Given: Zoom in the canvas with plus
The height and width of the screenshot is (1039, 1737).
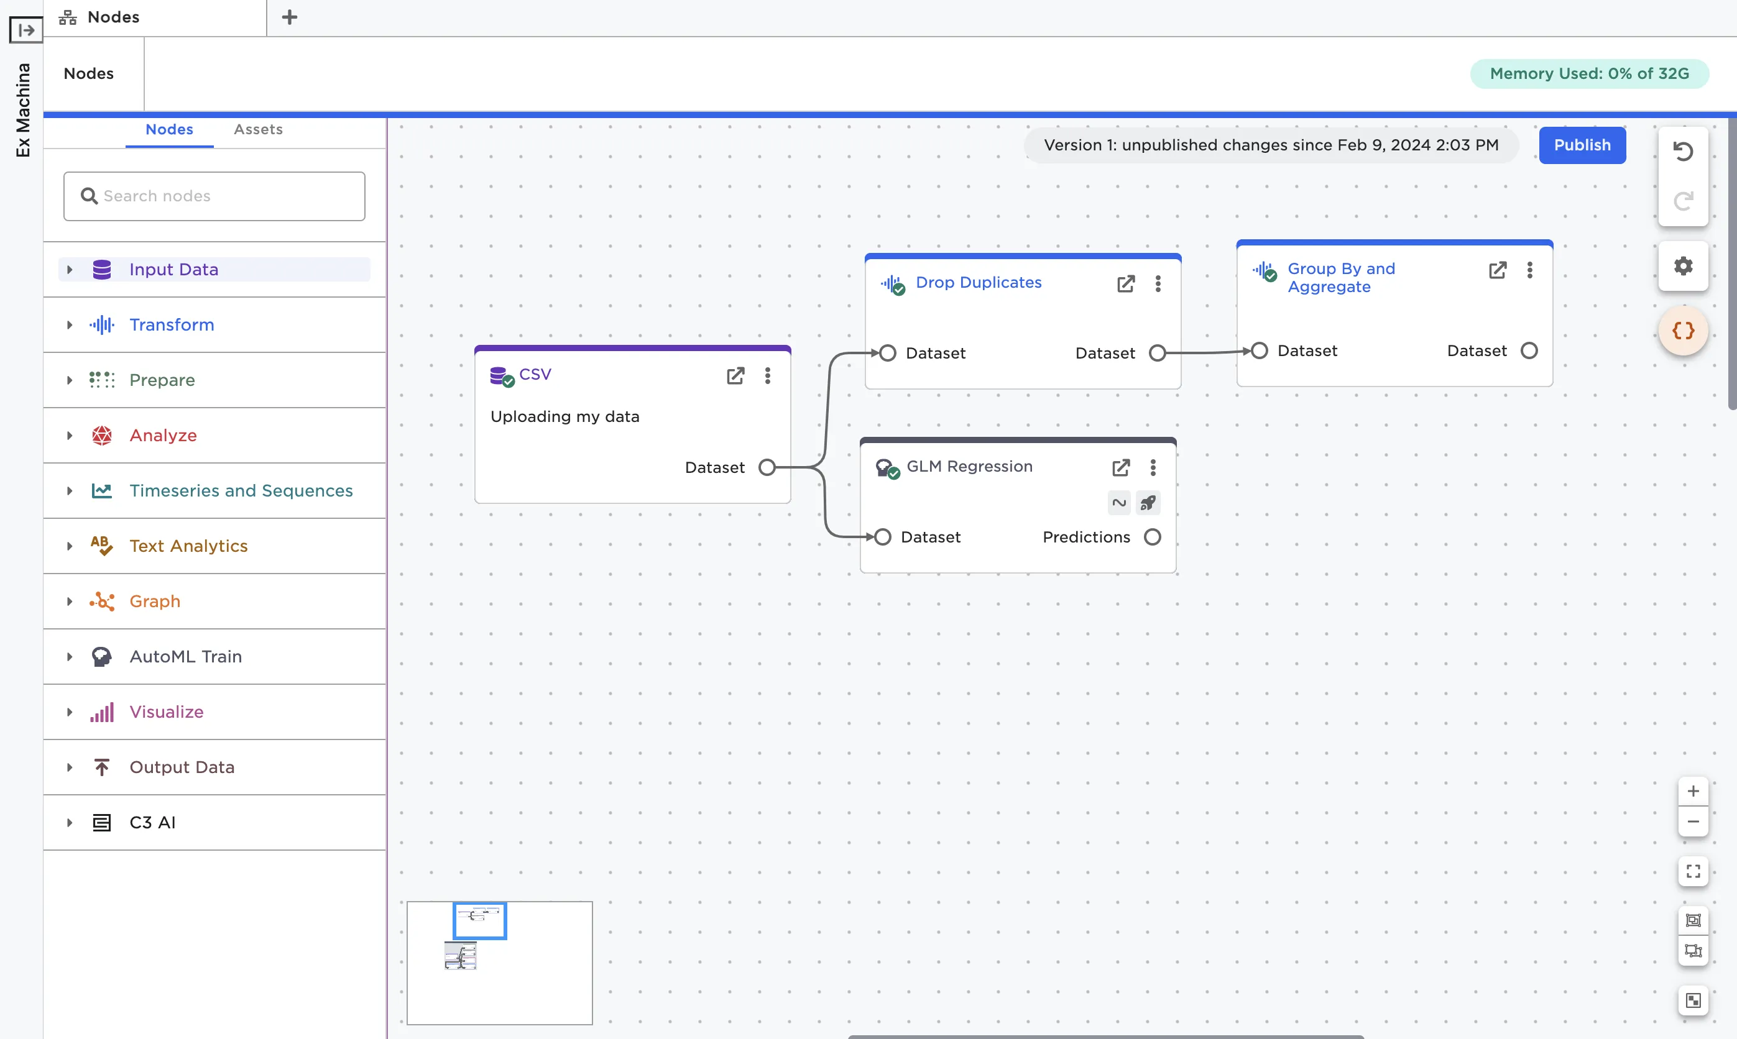Looking at the screenshot, I should coord(1693,792).
